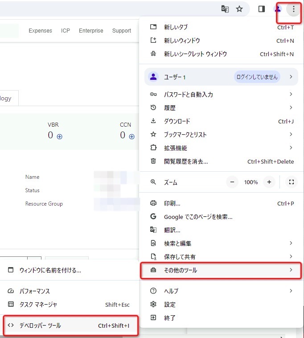Click the 100% zoom value

pyautogui.click(x=251, y=182)
